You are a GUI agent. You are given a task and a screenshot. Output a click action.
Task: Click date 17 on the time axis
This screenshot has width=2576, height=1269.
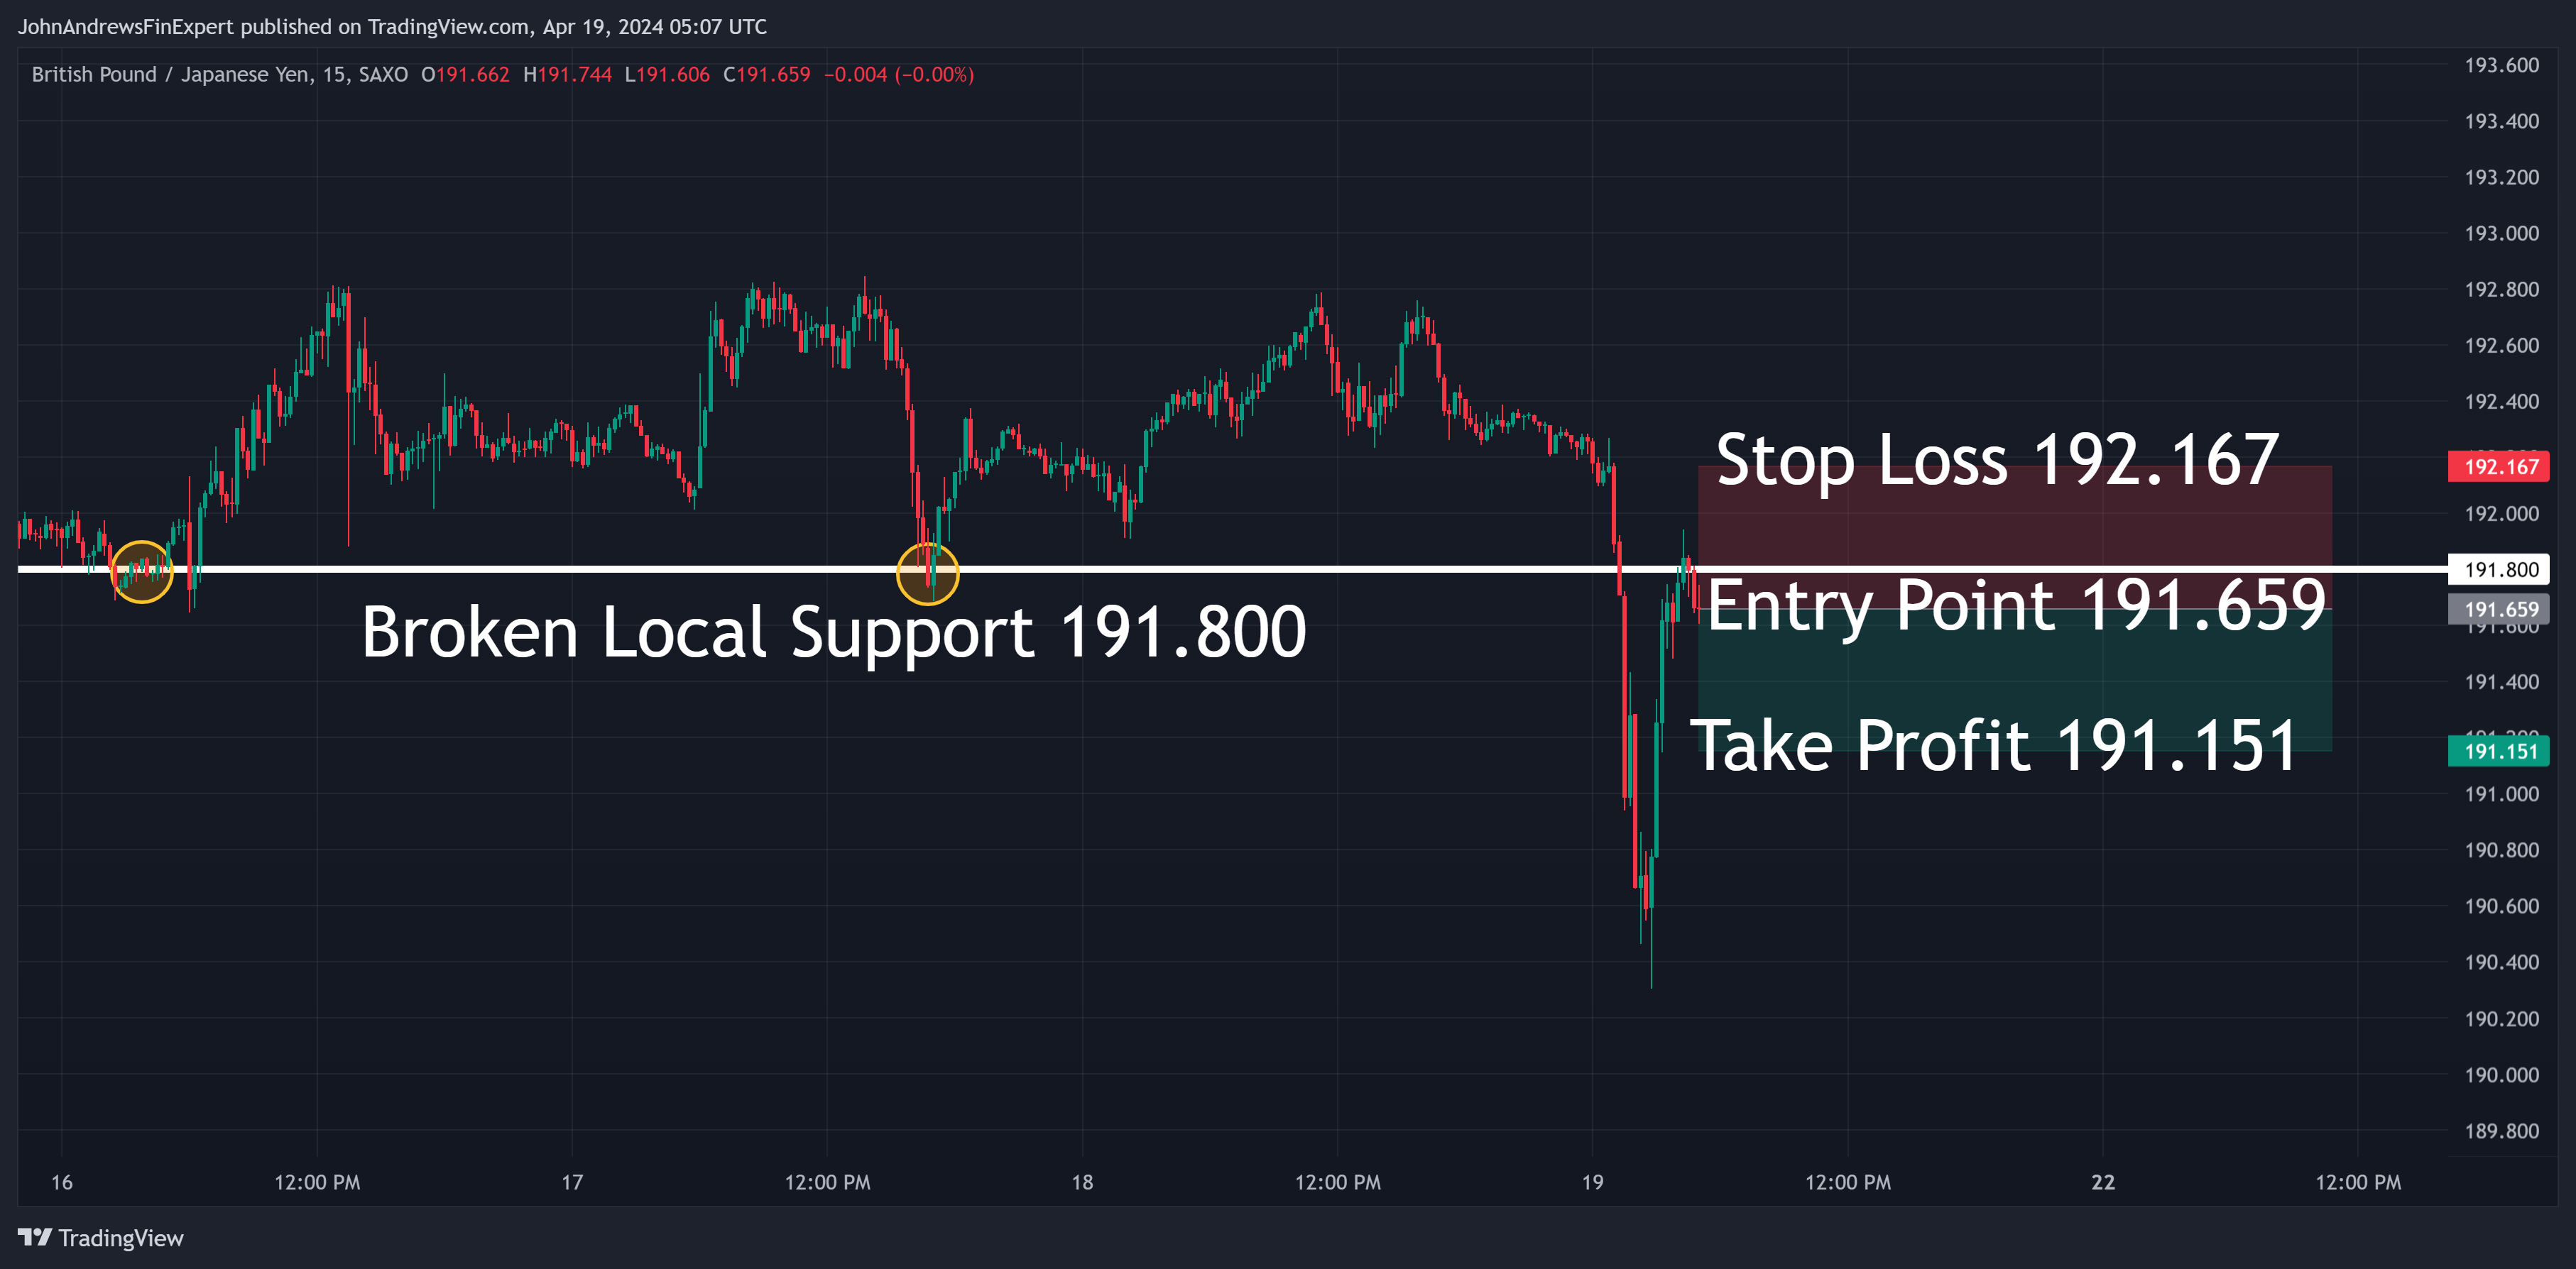[x=572, y=1182]
